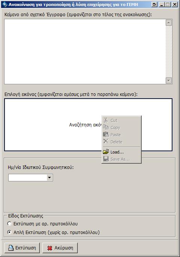The width and height of the screenshot is (180, 257).
Task: Click the printer icon on Εκτύπωση button
Action: [11, 248]
